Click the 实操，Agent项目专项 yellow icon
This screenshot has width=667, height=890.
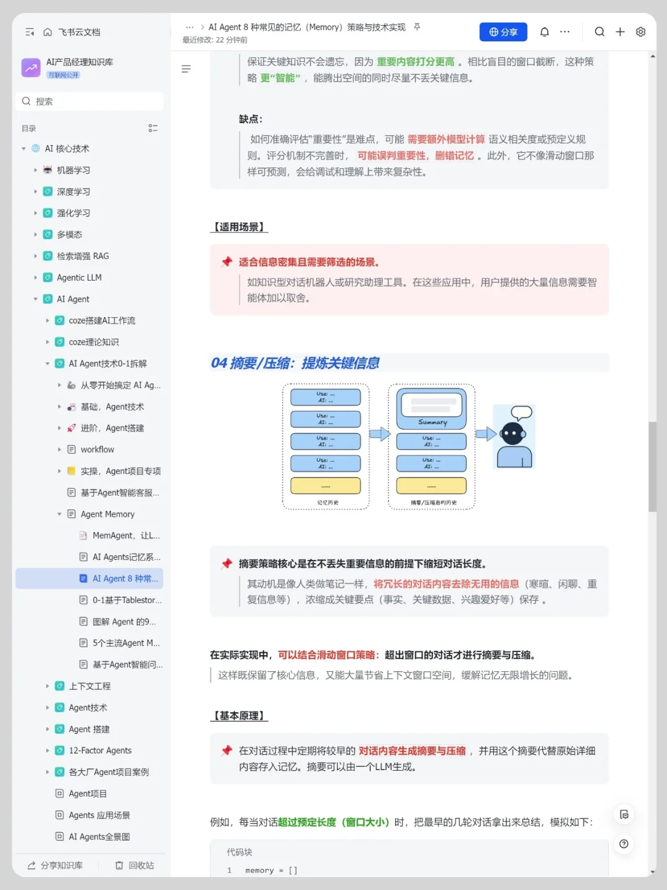[71, 471]
